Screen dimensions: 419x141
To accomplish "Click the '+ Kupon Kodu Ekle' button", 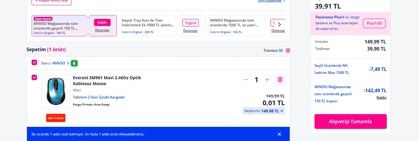I will point(51,1).
